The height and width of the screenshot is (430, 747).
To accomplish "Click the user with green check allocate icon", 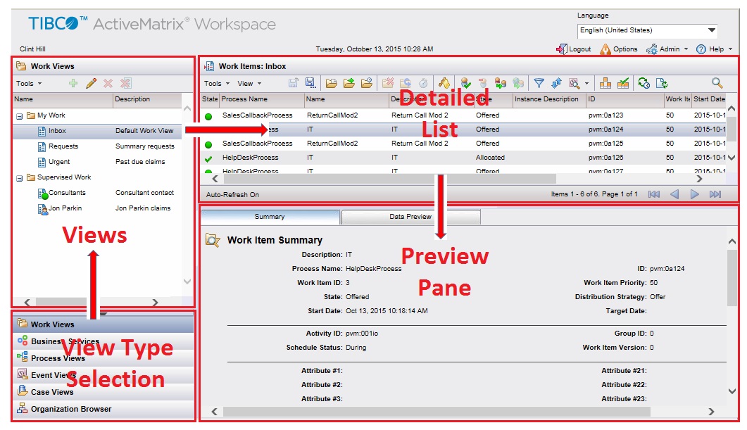I will click(465, 83).
